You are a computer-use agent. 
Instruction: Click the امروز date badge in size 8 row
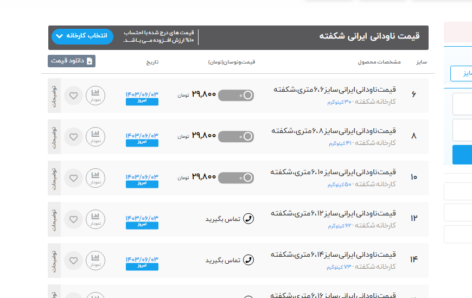tap(142, 143)
